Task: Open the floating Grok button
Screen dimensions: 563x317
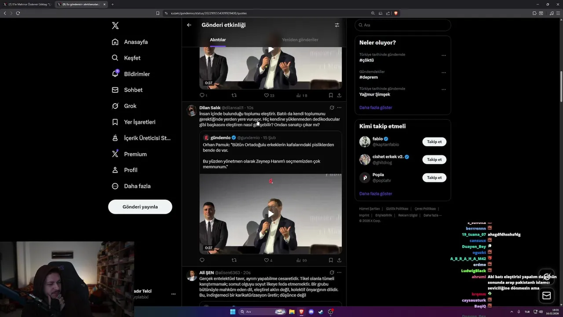Action: pos(547,277)
